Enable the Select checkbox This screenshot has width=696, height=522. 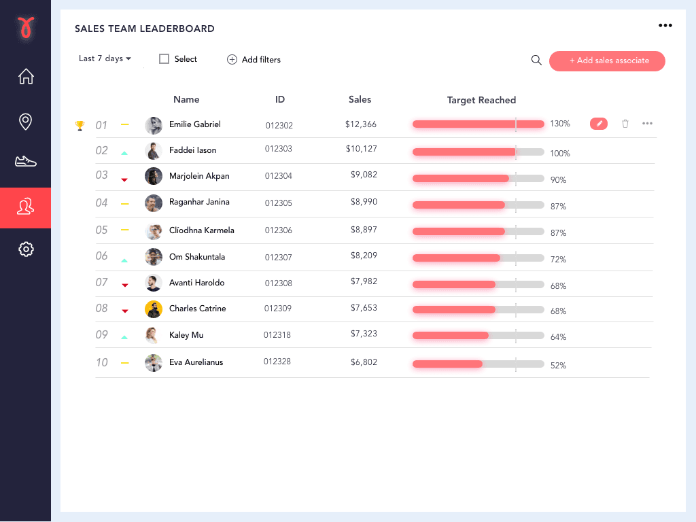point(163,59)
